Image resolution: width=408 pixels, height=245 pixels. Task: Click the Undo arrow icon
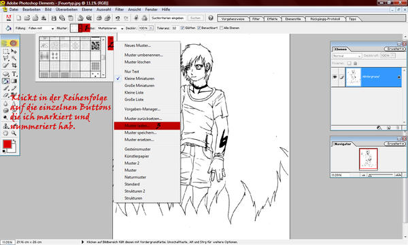[x=118, y=18]
